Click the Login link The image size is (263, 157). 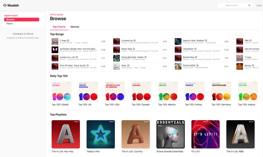click(259, 5)
